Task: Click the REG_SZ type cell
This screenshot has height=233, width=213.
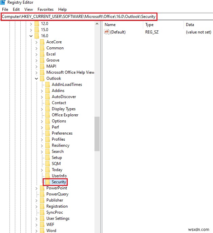Action: coord(152,32)
